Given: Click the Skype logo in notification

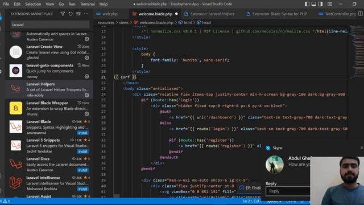Looking at the screenshot, I should (x=268, y=148).
